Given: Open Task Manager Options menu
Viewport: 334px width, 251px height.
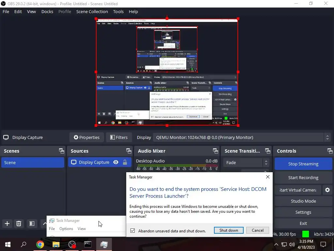Looking at the screenshot, I should [x=66, y=228].
